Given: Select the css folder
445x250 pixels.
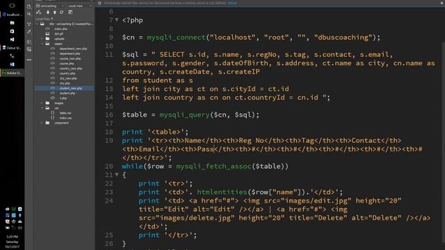Looking at the screenshot, I should pos(56,108).
